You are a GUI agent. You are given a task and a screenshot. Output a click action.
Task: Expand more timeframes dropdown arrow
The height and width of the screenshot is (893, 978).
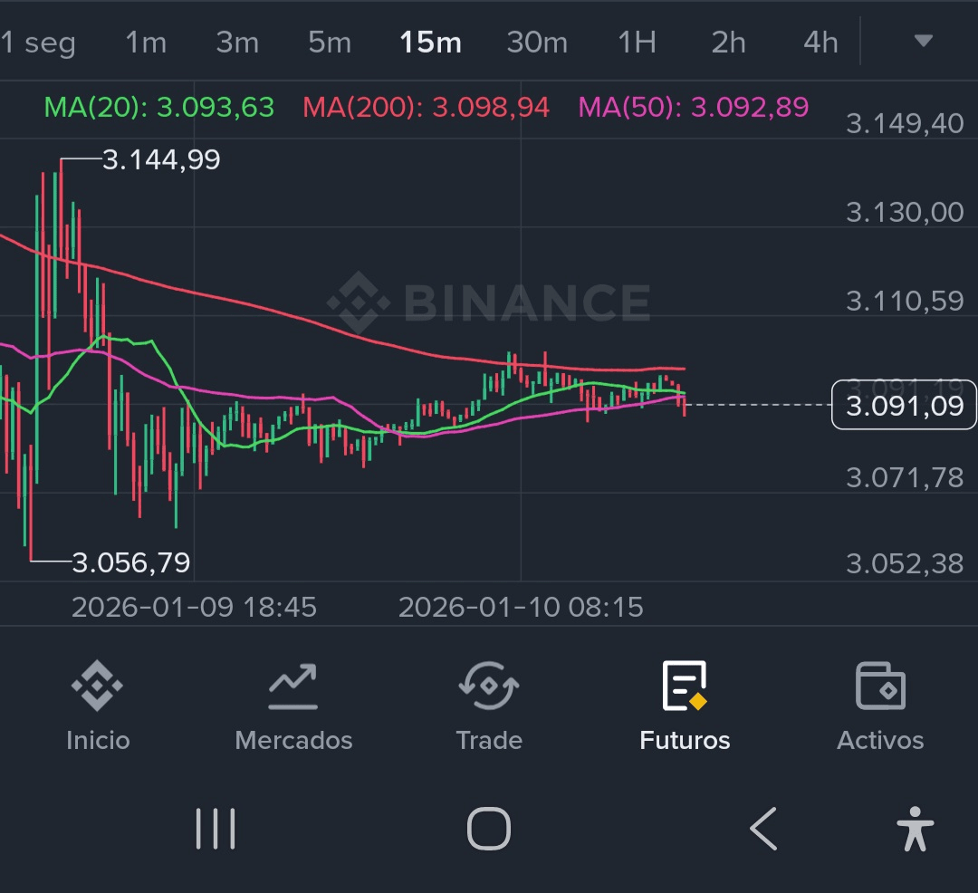tap(923, 41)
